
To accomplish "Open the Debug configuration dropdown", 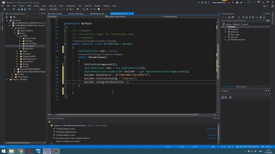I will 43,9.
